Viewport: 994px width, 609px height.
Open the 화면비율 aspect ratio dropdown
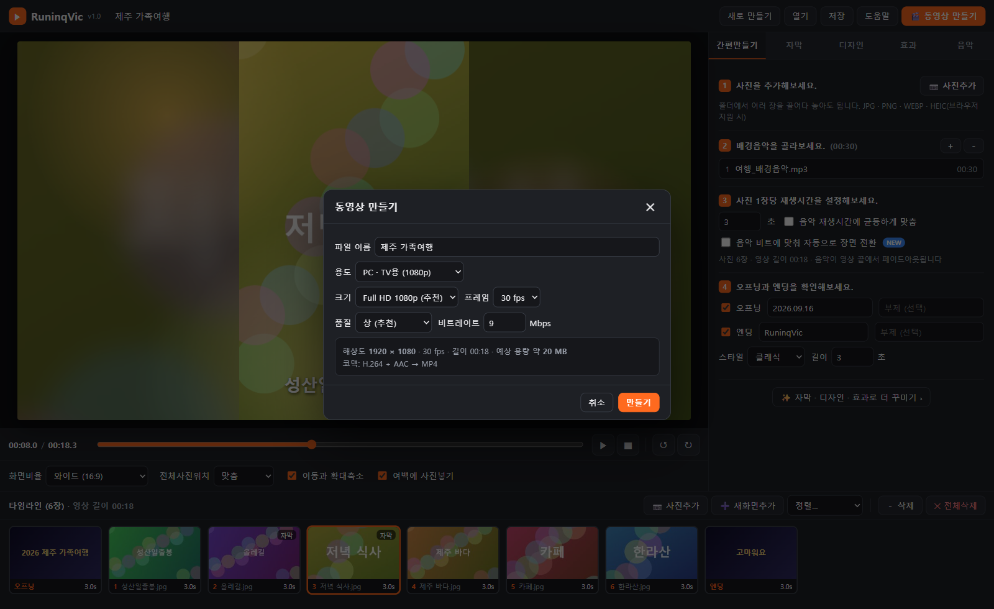[98, 476]
